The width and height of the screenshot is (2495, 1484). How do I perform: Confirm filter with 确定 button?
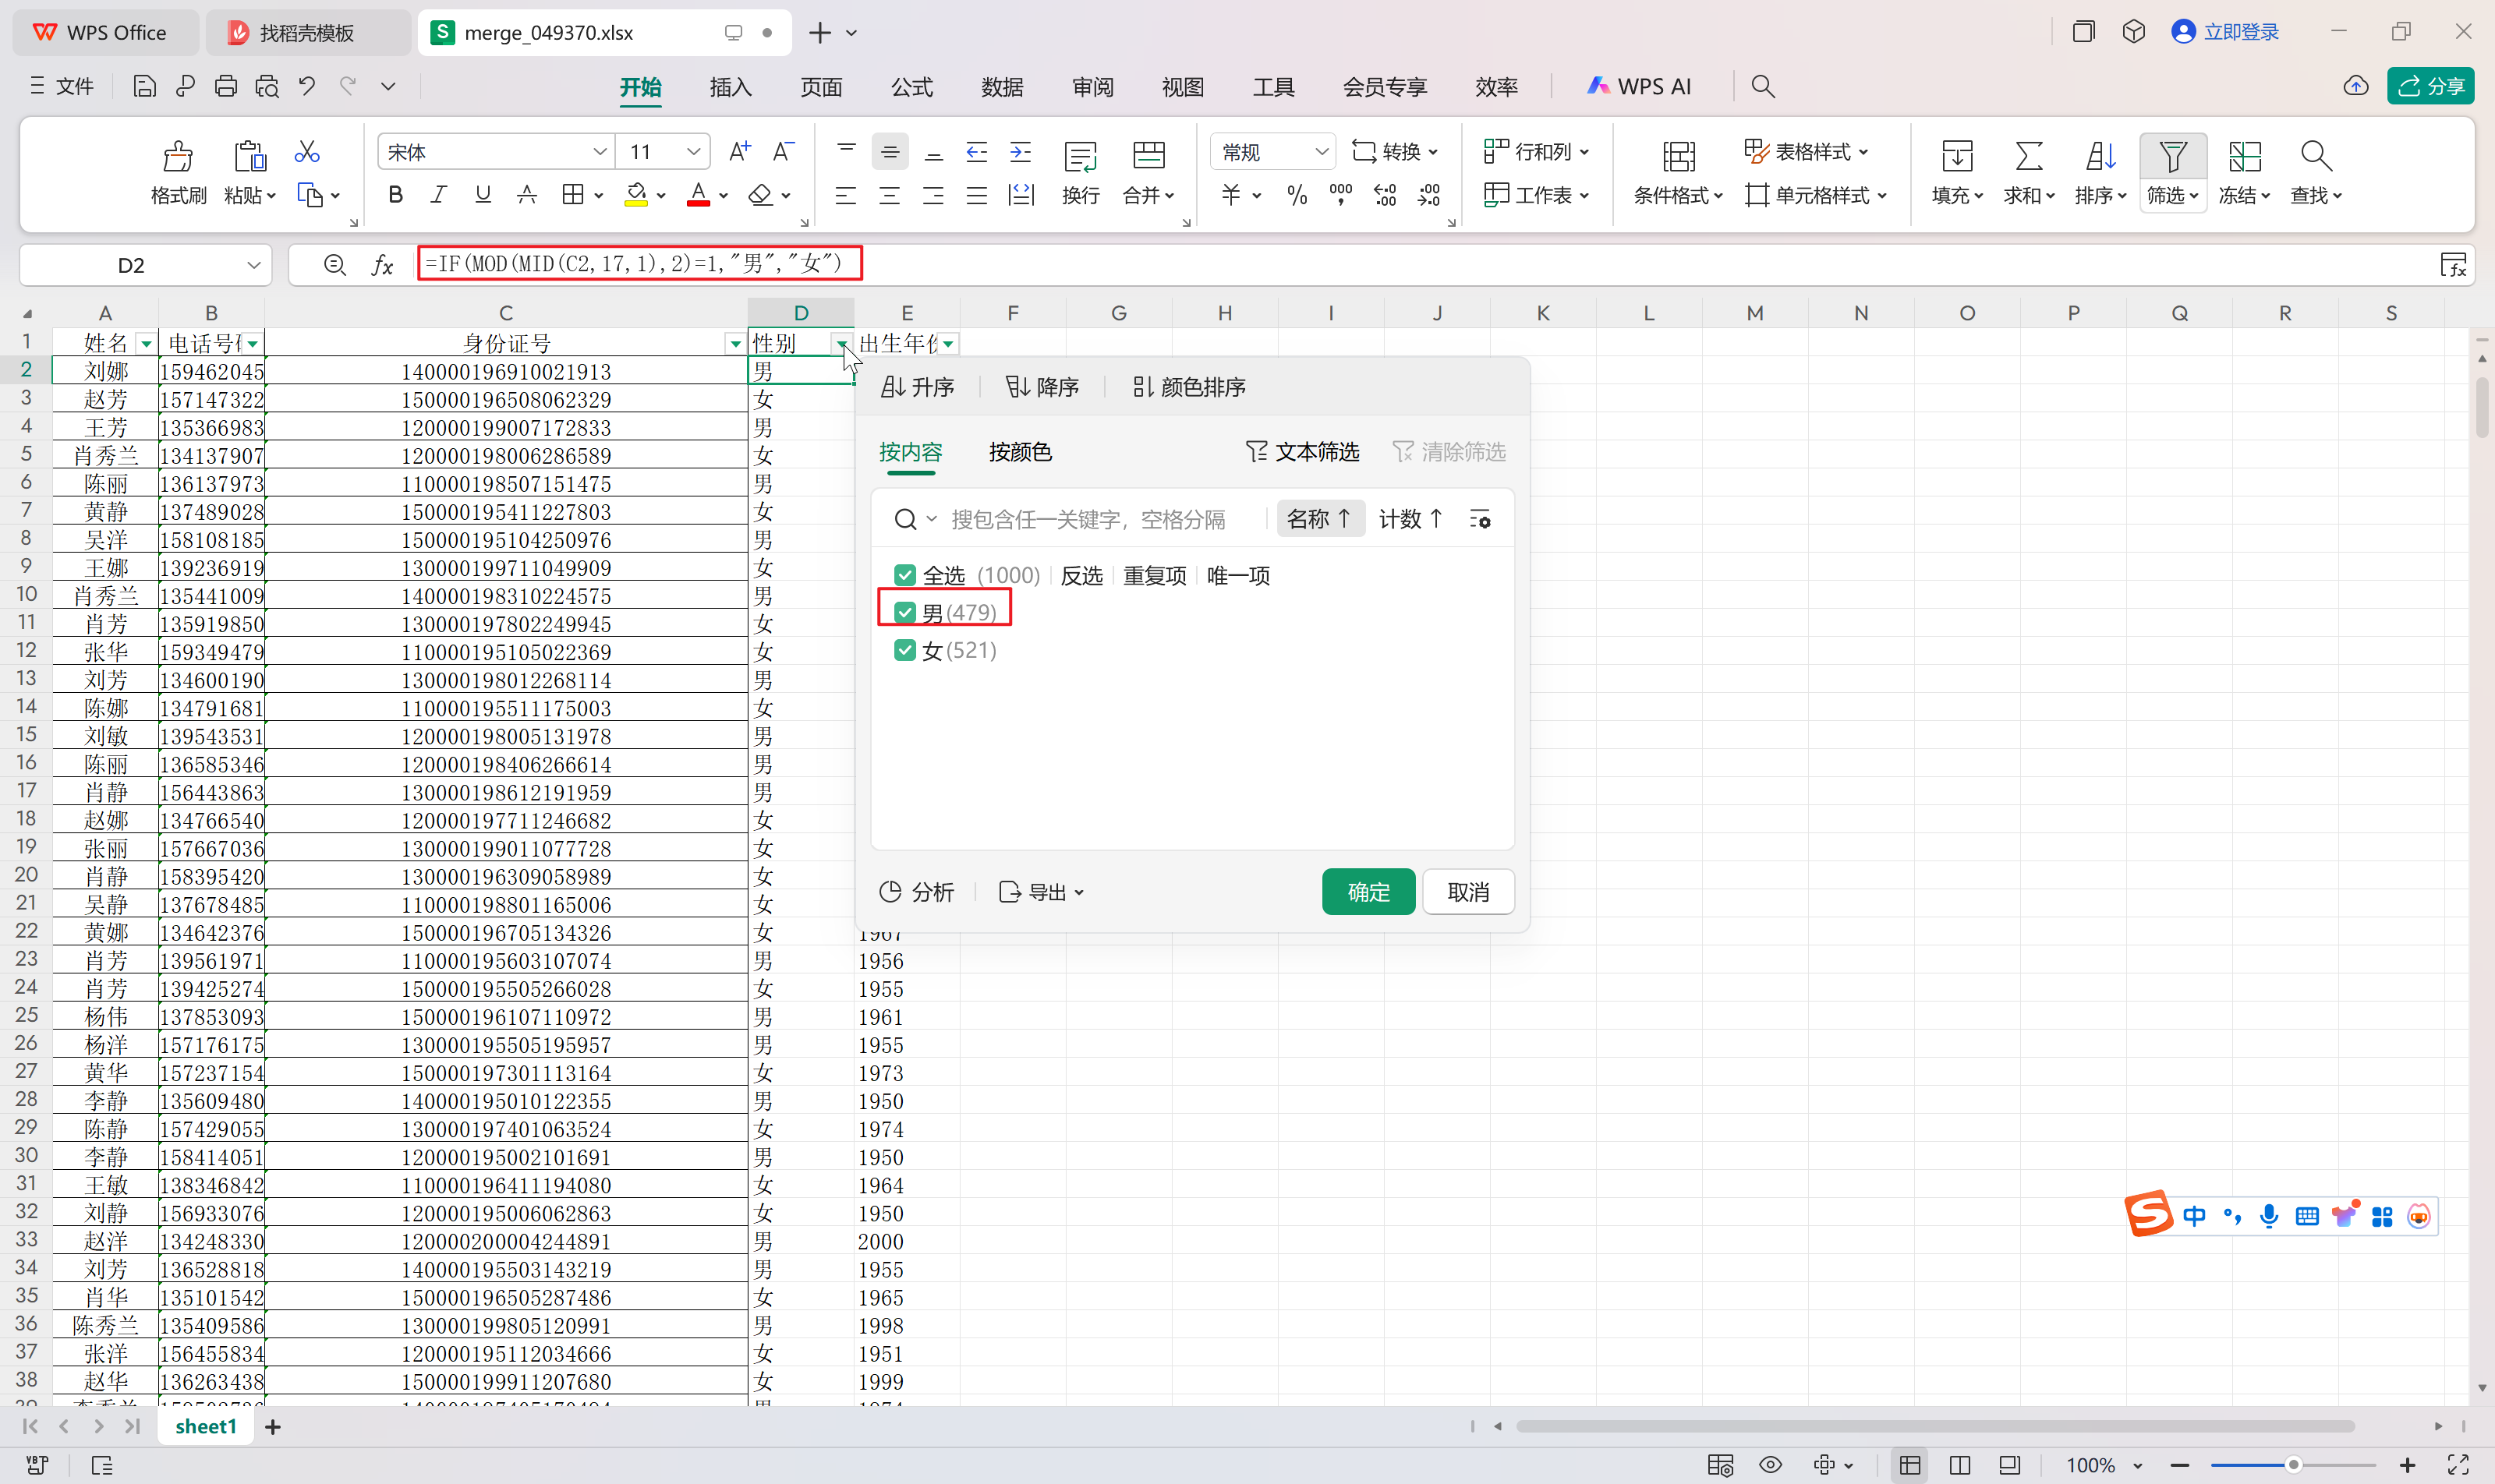coord(1368,892)
